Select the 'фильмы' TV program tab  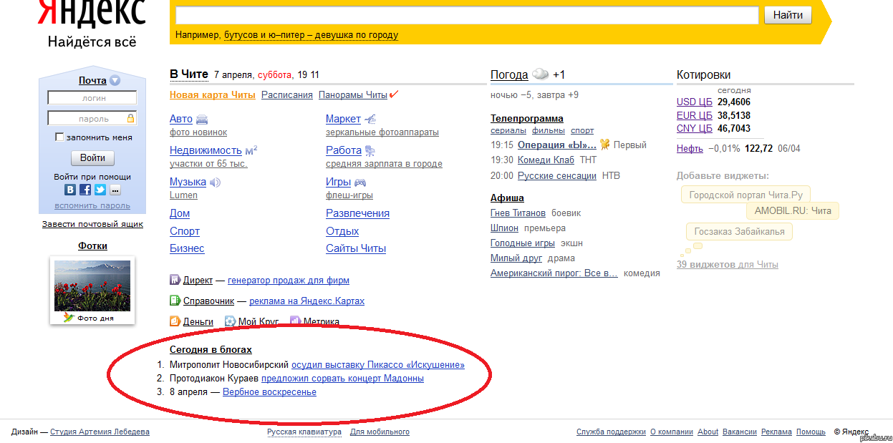coord(548,130)
